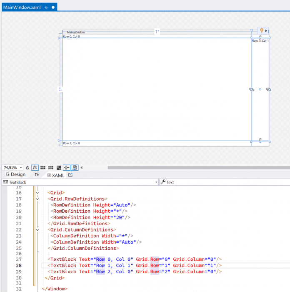Toggle show snap grid icon
The height and width of the screenshot is (292, 290).
tap(43, 168)
